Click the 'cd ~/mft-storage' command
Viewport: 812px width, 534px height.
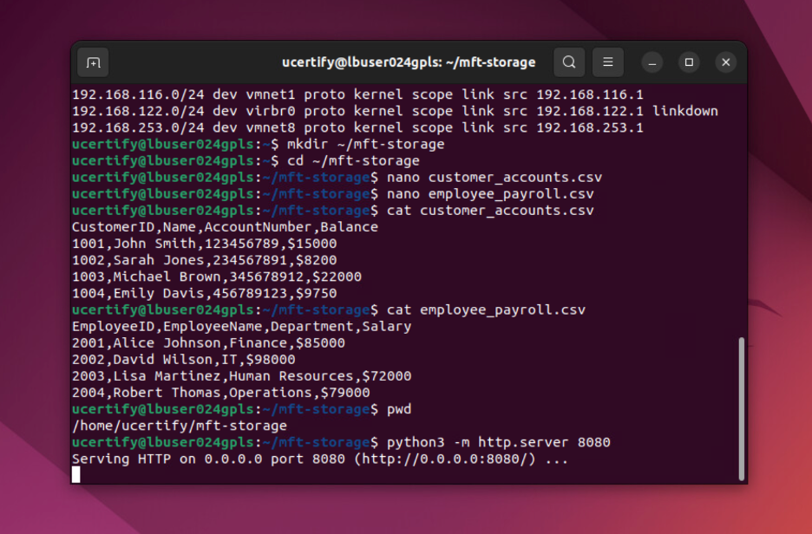[x=354, y=161]
